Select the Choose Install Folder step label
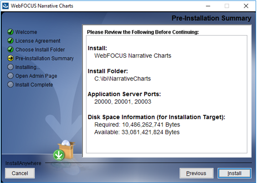The height and width of the screenshot is (183, 257). [40, 50]
